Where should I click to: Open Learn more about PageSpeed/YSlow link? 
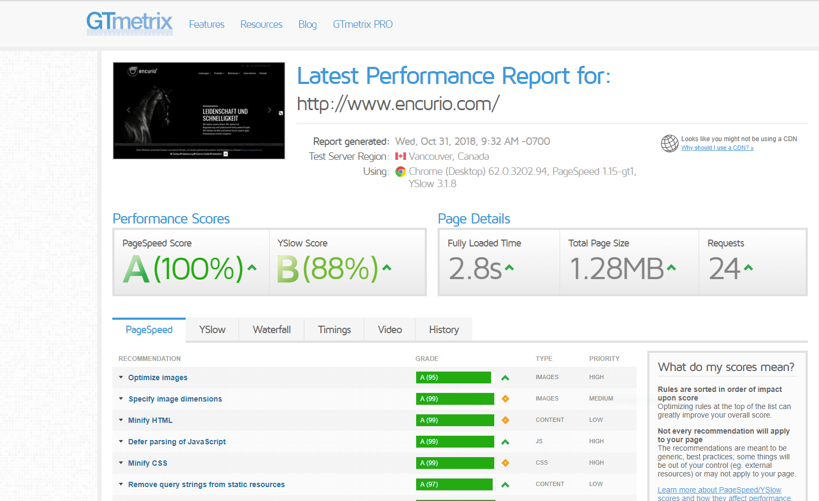tap(724, 494)
